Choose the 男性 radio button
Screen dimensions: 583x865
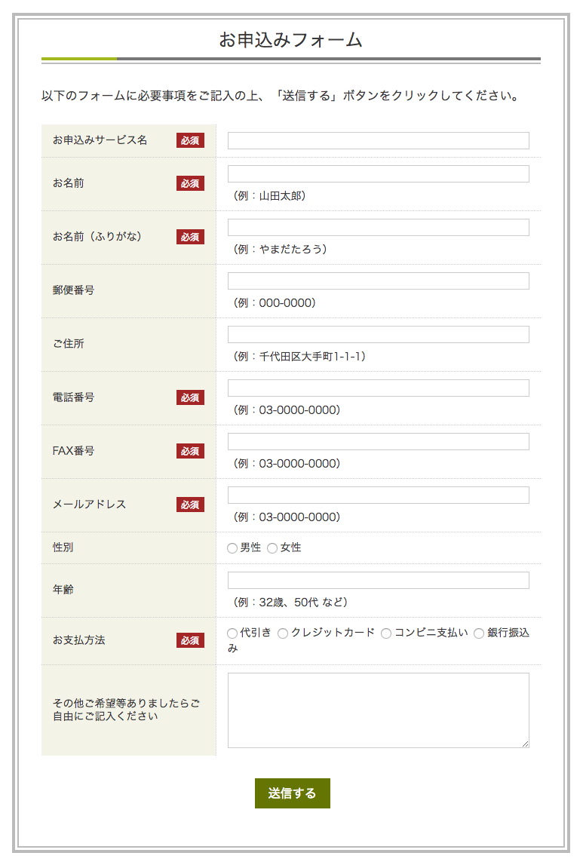click(232, 548)
